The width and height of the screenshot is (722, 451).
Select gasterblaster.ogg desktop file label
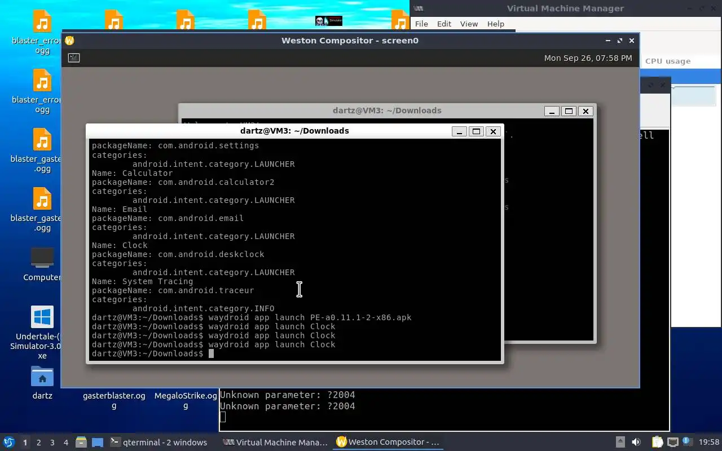[114, 400]
